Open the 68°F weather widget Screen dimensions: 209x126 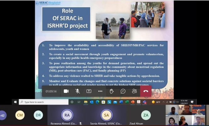[156, 102]
